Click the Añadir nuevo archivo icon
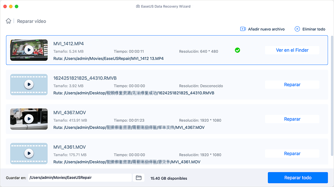 [x=243, y=29]
